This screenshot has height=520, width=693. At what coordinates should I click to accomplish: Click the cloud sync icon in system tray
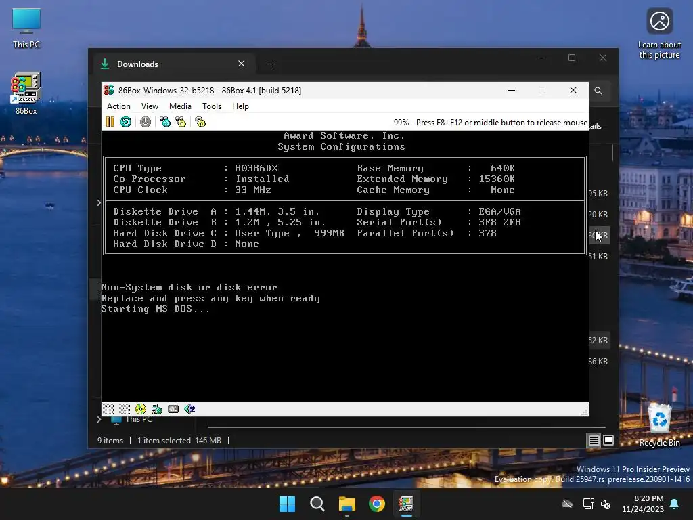[567, 504]
